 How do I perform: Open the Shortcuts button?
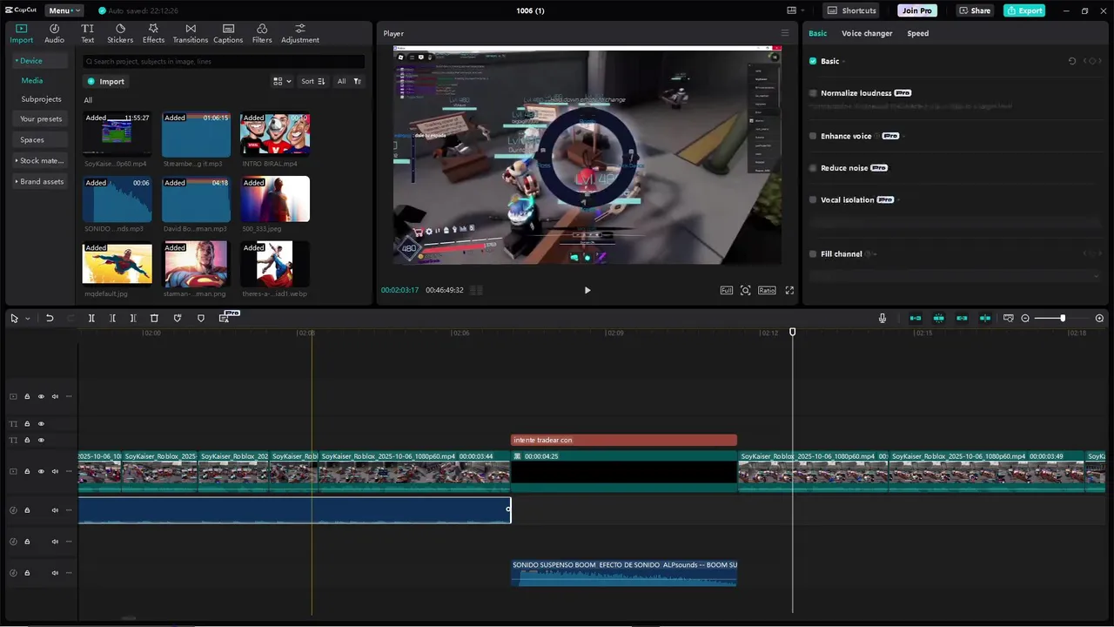(852, 10)
